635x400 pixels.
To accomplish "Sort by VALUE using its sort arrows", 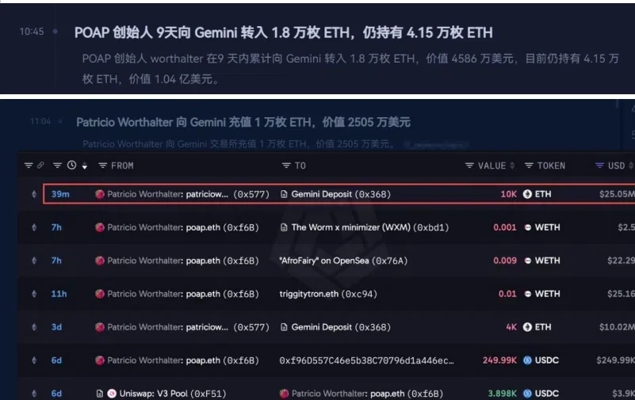I will (x=512, y=166).
